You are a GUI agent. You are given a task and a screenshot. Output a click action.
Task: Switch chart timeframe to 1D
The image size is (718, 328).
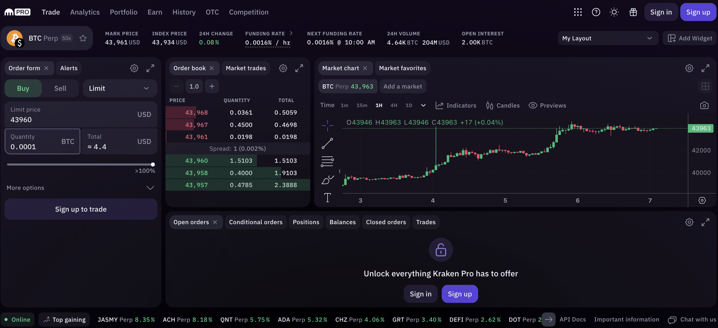coord(409,106)
